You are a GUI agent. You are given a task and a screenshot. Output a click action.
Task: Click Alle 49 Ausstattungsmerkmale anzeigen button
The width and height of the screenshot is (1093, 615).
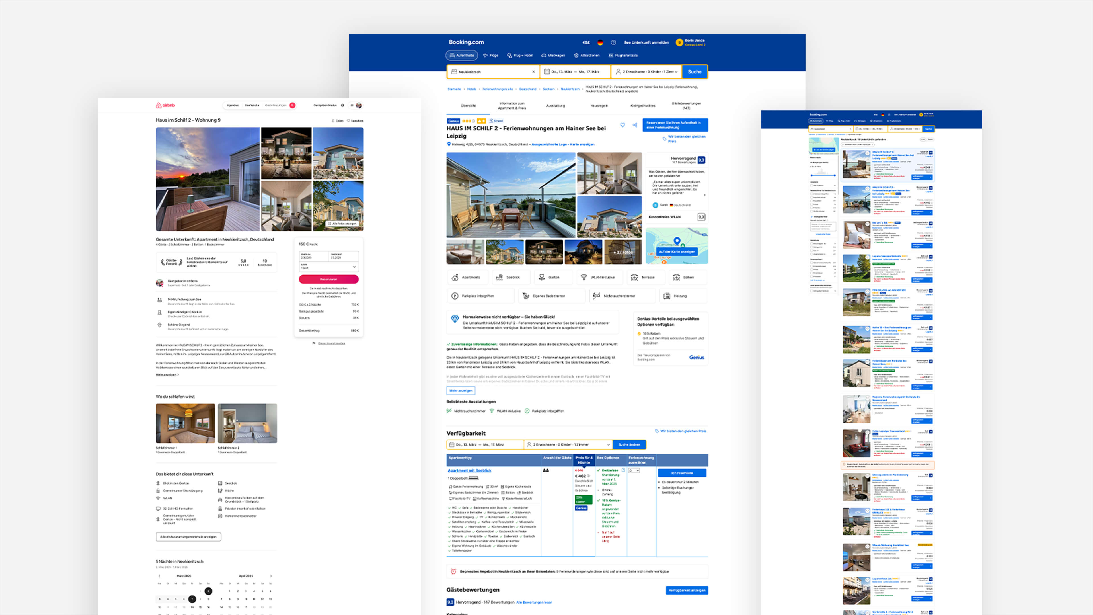tap(188, 536)
